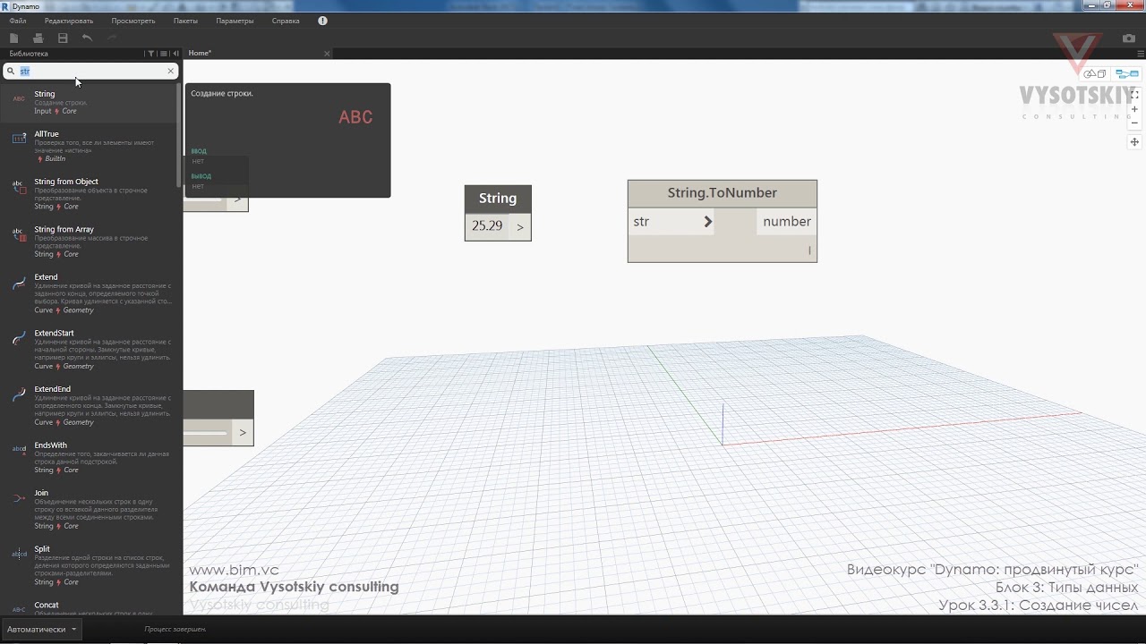Click the zoom out minus icon
This screenshot has height=644, width=1146.
click(1134, 123)
